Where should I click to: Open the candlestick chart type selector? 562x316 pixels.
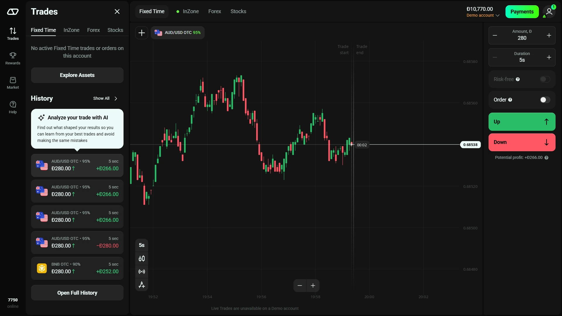[x=142, y=259]
